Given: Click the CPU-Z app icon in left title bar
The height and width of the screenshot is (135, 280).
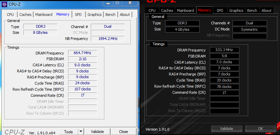Looking at the screenshot, I should tap(4, 4).
